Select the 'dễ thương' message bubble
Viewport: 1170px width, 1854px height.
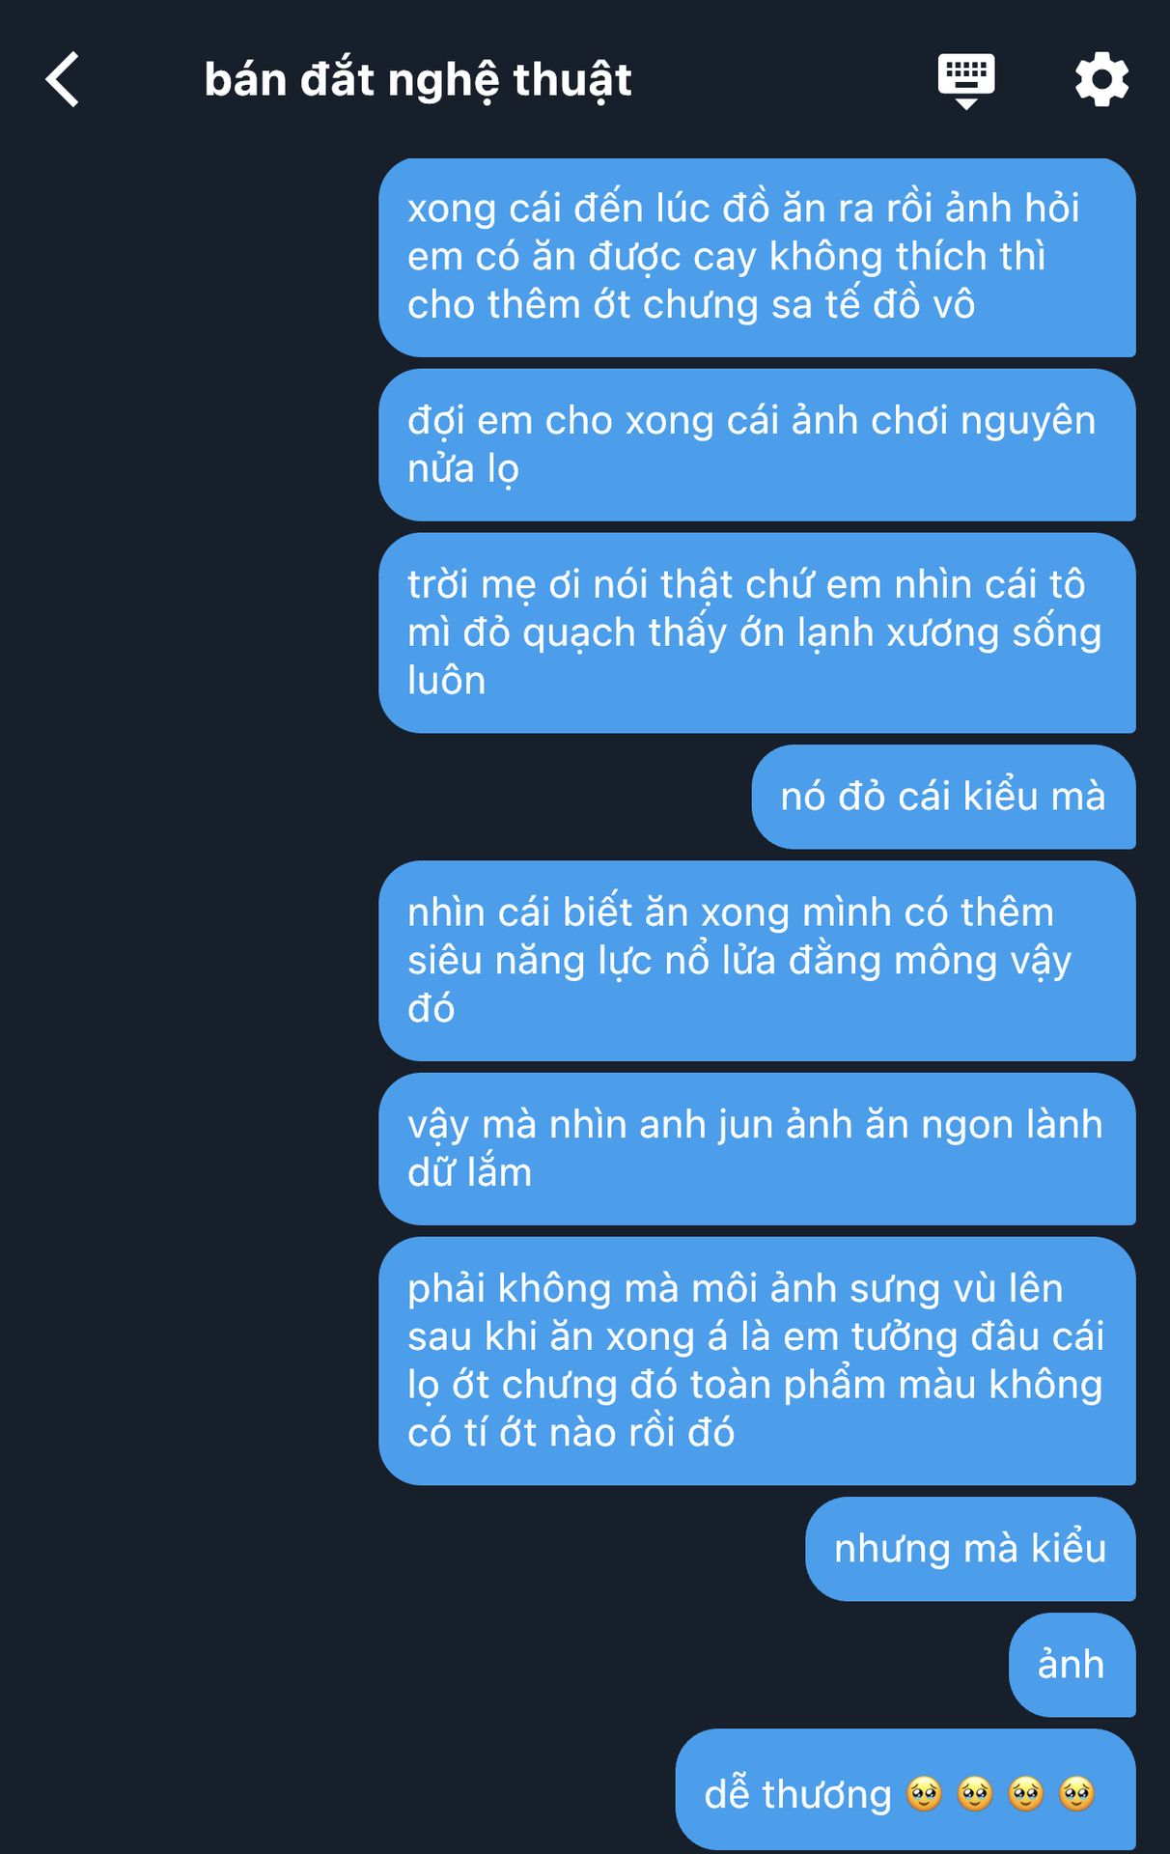905,1789
